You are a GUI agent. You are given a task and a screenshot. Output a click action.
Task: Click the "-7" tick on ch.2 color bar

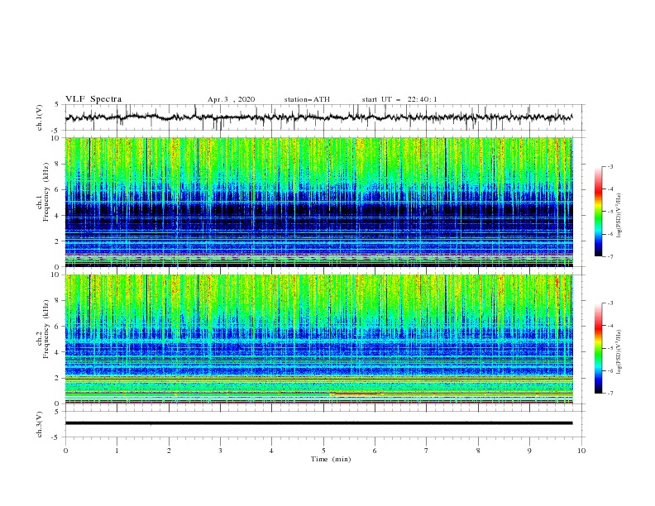click(x=610, y=394)
